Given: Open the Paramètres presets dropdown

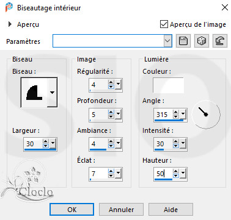Looking at the screenshot, I should [x=167, y=41].
